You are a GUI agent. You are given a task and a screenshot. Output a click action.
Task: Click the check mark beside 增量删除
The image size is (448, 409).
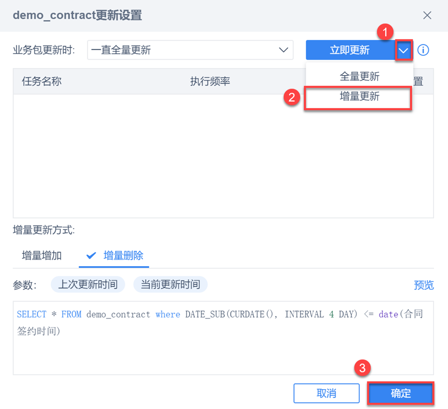point(91,255)
